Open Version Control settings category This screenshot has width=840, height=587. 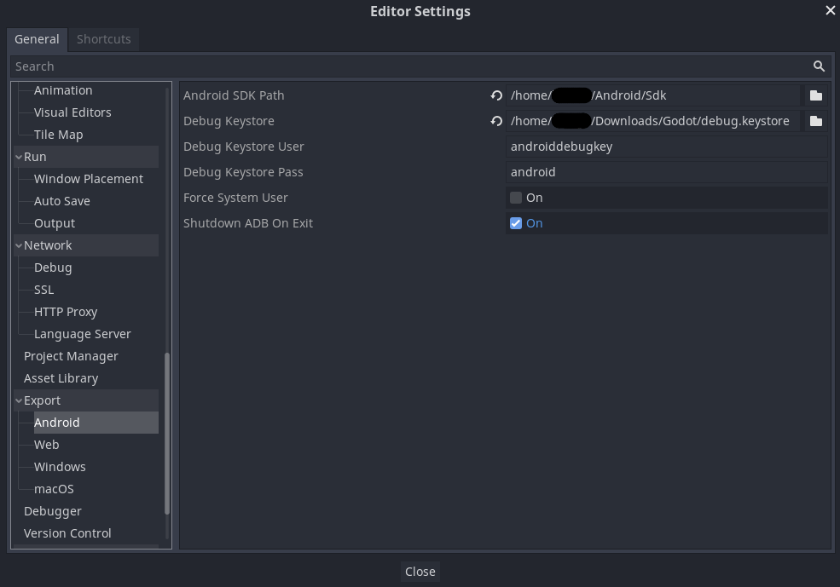[x=67, y=533]
